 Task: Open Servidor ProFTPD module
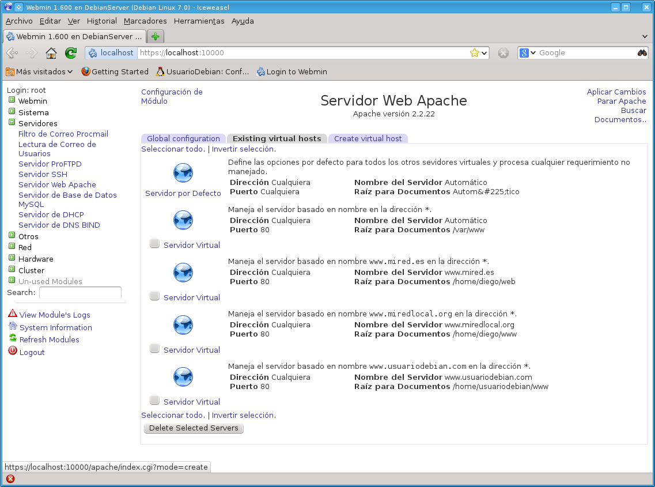[50, 164]
